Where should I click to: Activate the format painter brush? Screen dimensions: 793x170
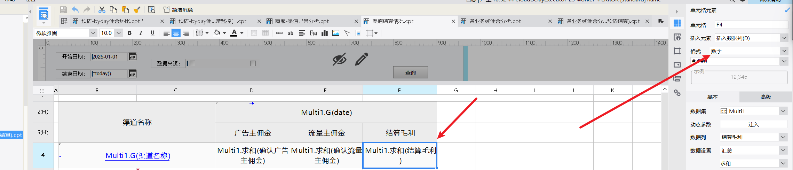pos(137,10)
